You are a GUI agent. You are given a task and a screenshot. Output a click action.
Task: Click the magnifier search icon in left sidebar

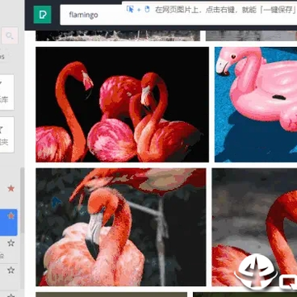tap(10, 35)
